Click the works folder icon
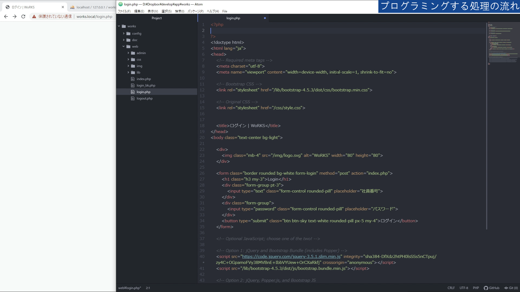Screen dimensions: 520x292 click(x=124, y=26)
